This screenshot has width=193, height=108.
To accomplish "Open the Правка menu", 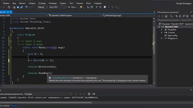I will (6, 3).
